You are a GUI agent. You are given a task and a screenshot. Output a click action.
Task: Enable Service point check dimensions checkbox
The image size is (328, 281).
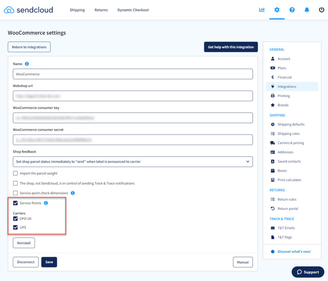[15, 193]
